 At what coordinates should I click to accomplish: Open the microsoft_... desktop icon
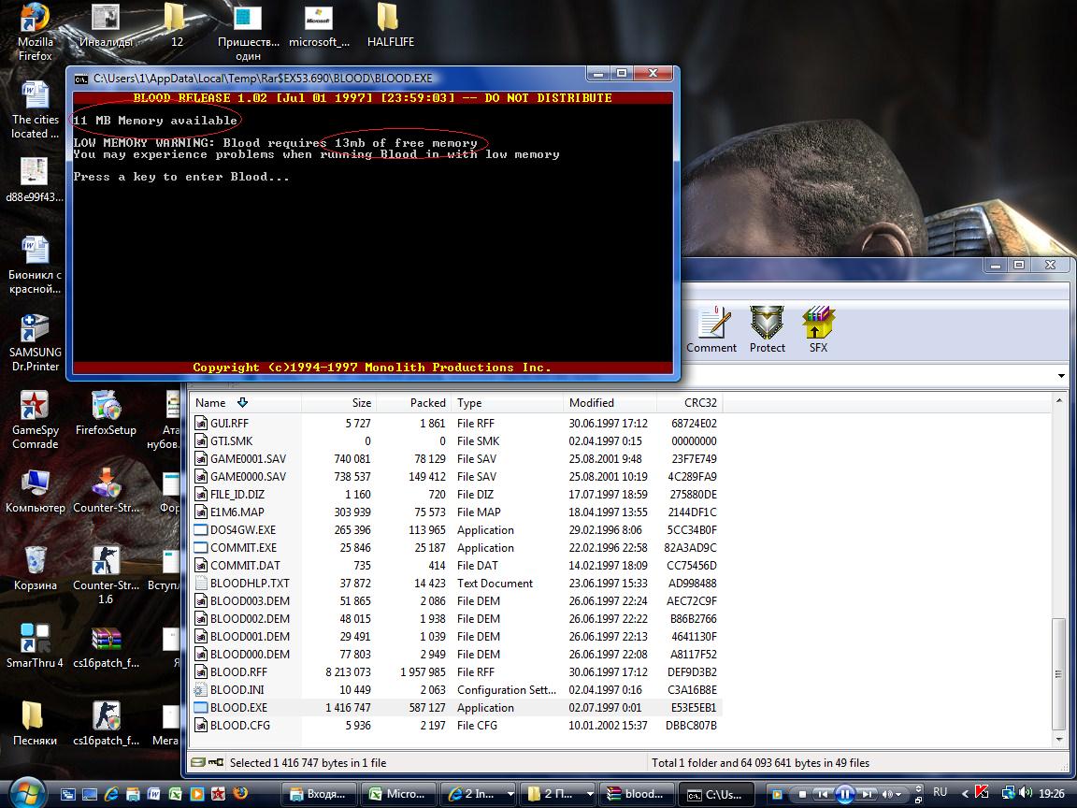319,25
